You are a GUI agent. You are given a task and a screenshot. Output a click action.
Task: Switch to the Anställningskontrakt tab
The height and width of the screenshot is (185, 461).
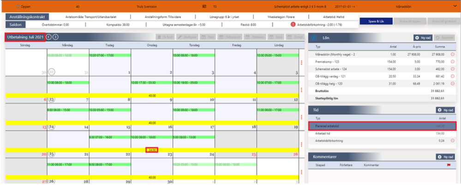click(27, 17)
